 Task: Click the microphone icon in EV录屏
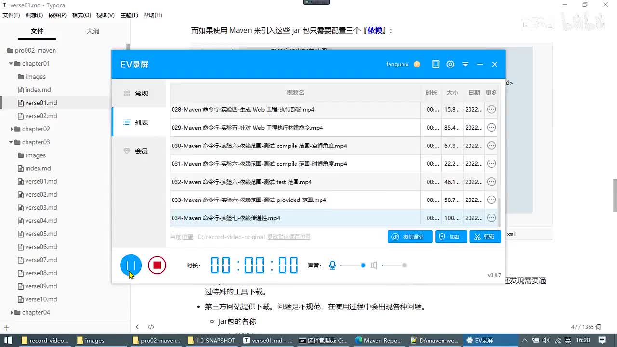coord(332,265)
